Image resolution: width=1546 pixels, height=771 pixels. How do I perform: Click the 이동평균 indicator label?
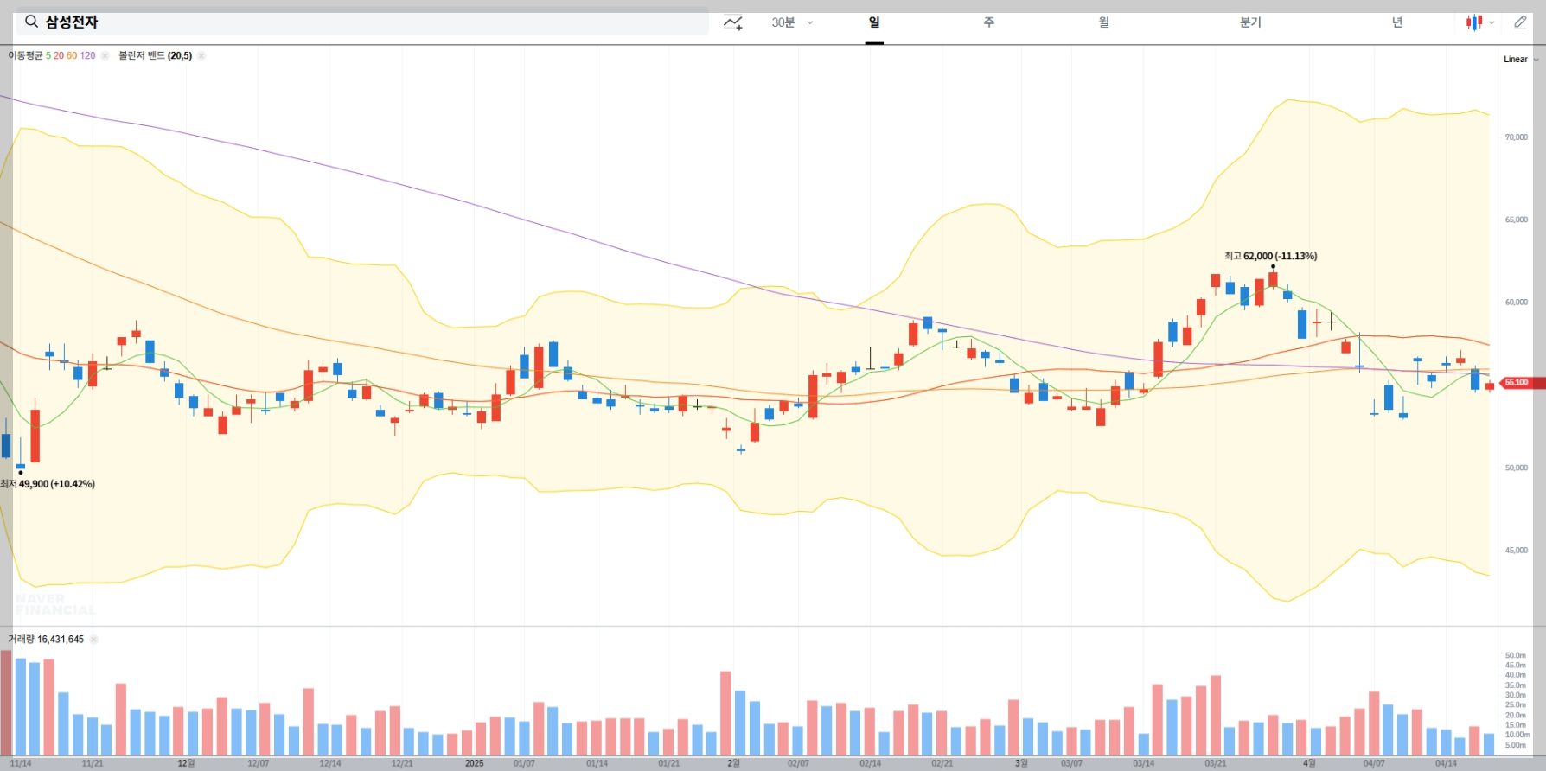(25, 55)
